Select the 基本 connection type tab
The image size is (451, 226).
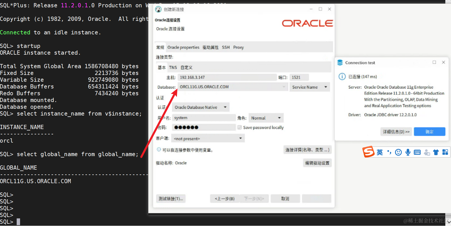(x=162, y=68)
